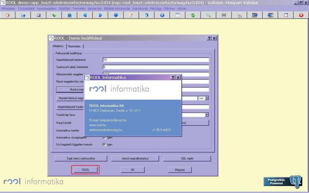Viewport: 309px width, 193px height.
Task: Toggle the Automatikus visszagörgetés checkbox
Action: point(104,137)
